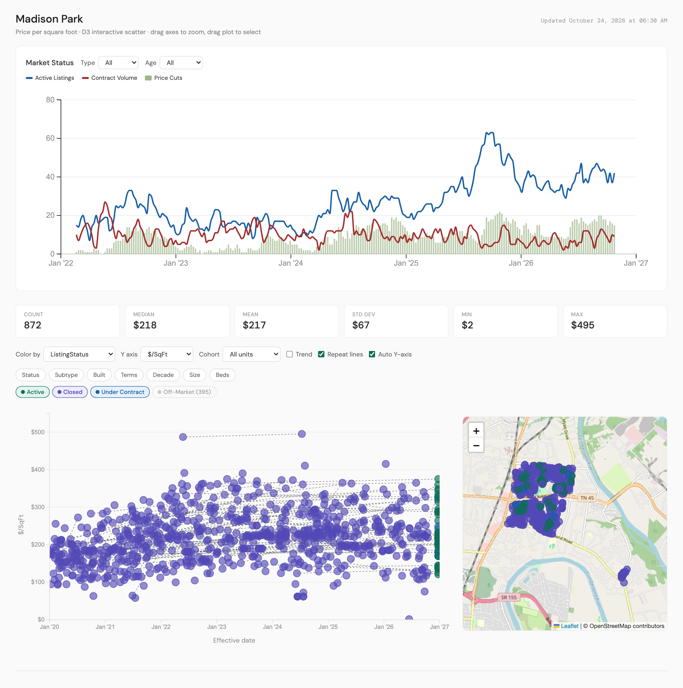
Task: Select the Terms grouping pill
Action: 129,375
